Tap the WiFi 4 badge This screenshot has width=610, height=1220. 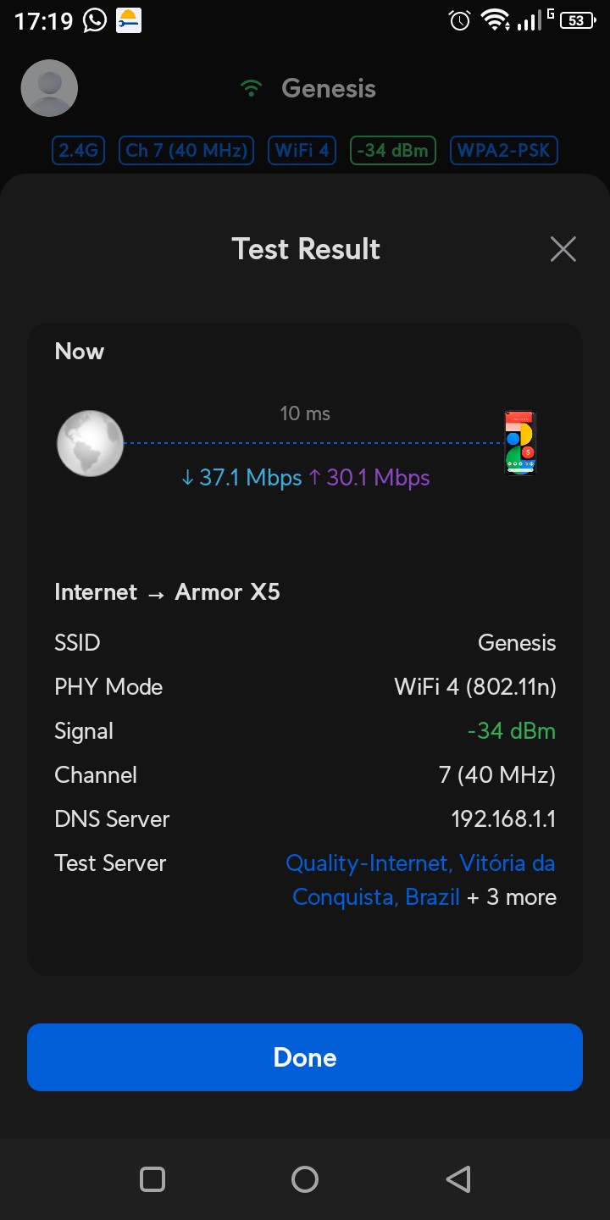(x=302, y=151)
